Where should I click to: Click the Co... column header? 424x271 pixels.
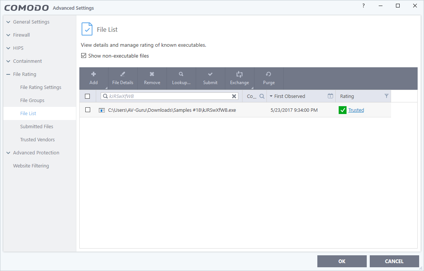coord(251,96)
